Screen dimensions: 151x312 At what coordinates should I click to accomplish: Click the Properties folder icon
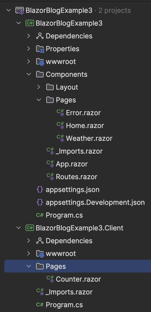(40, 49)
